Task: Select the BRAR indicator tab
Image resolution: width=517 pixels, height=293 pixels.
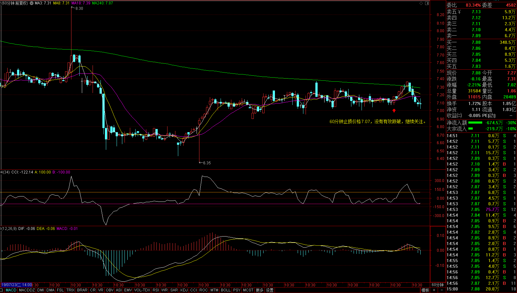Action: pos(82,290)
